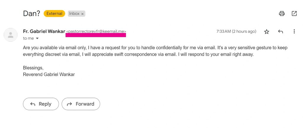Click the 7:33 AM timestamp
The width and height of the screenshot is (303, 128).
(x=236, y=31)
